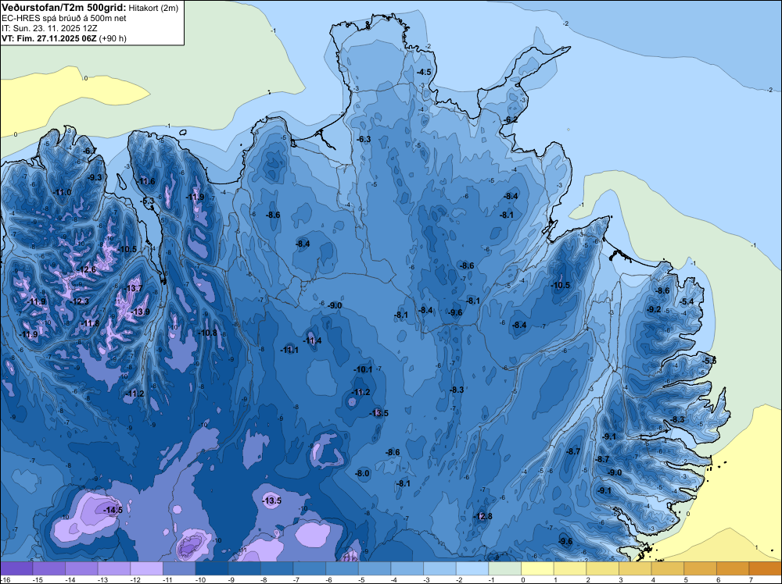Select the pale green swatch between -1 and 0
The height and width of the screenshot is (584, 782).
tap(504, 568)
